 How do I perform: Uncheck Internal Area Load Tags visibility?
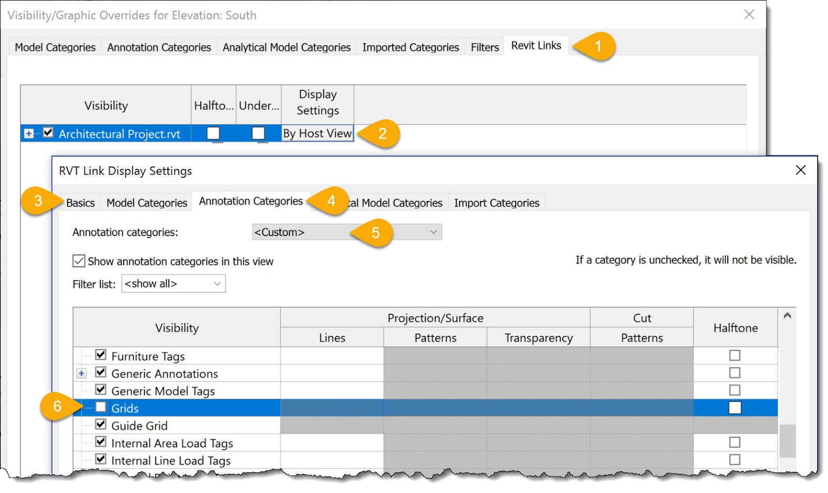(x=99, y=443)
